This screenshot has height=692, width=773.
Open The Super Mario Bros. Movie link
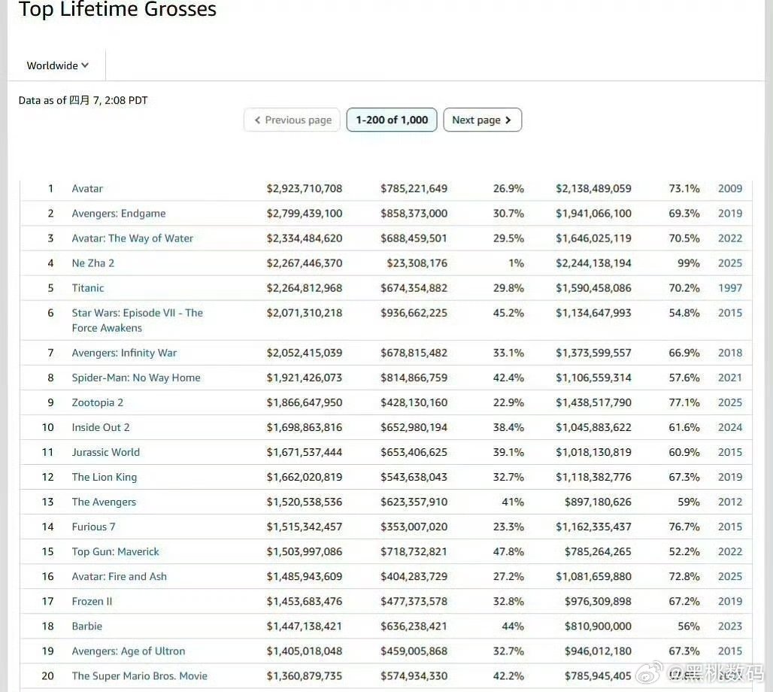139,675
